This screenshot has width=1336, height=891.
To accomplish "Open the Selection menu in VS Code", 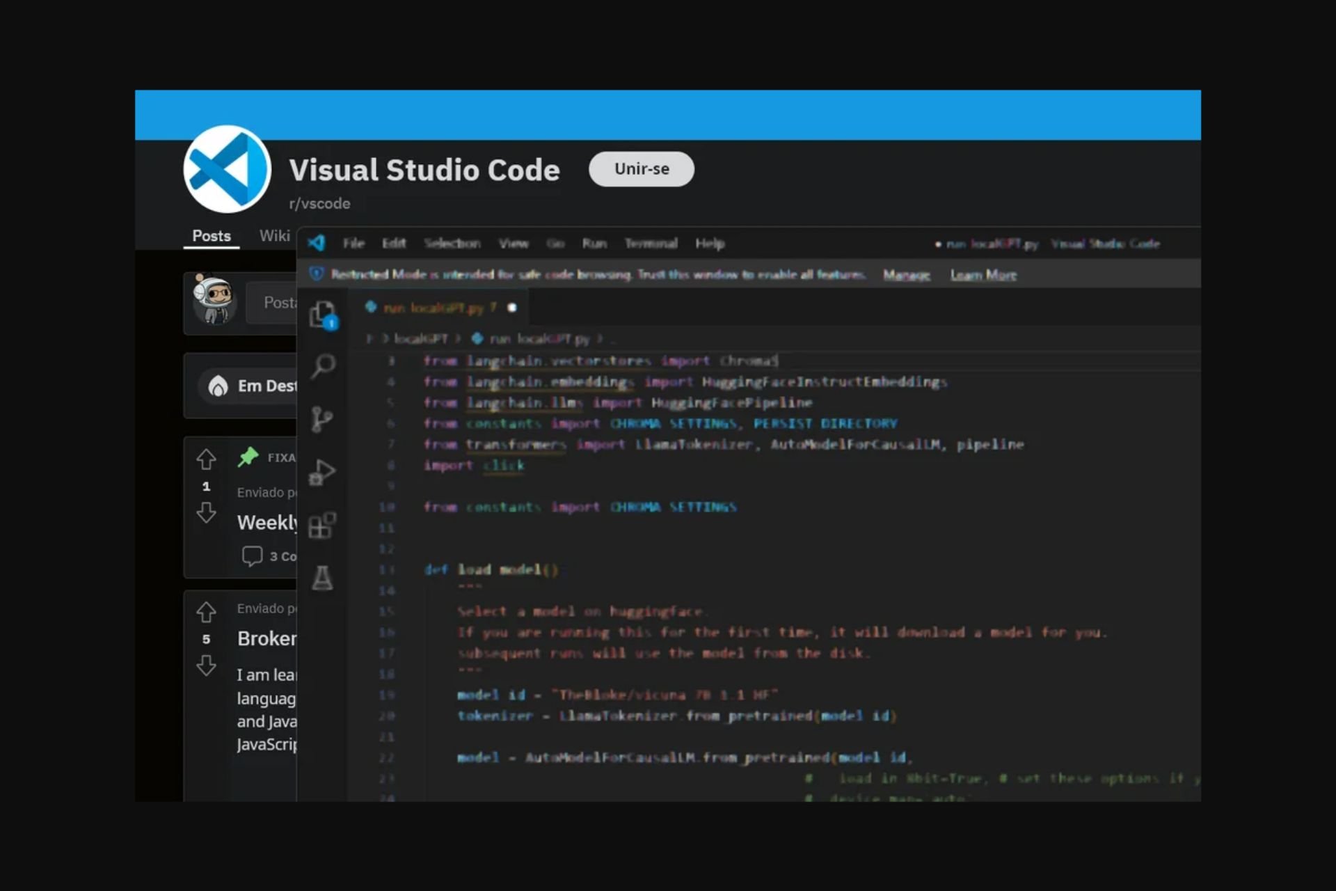I will pyautogui.click(x=452, y=243).
